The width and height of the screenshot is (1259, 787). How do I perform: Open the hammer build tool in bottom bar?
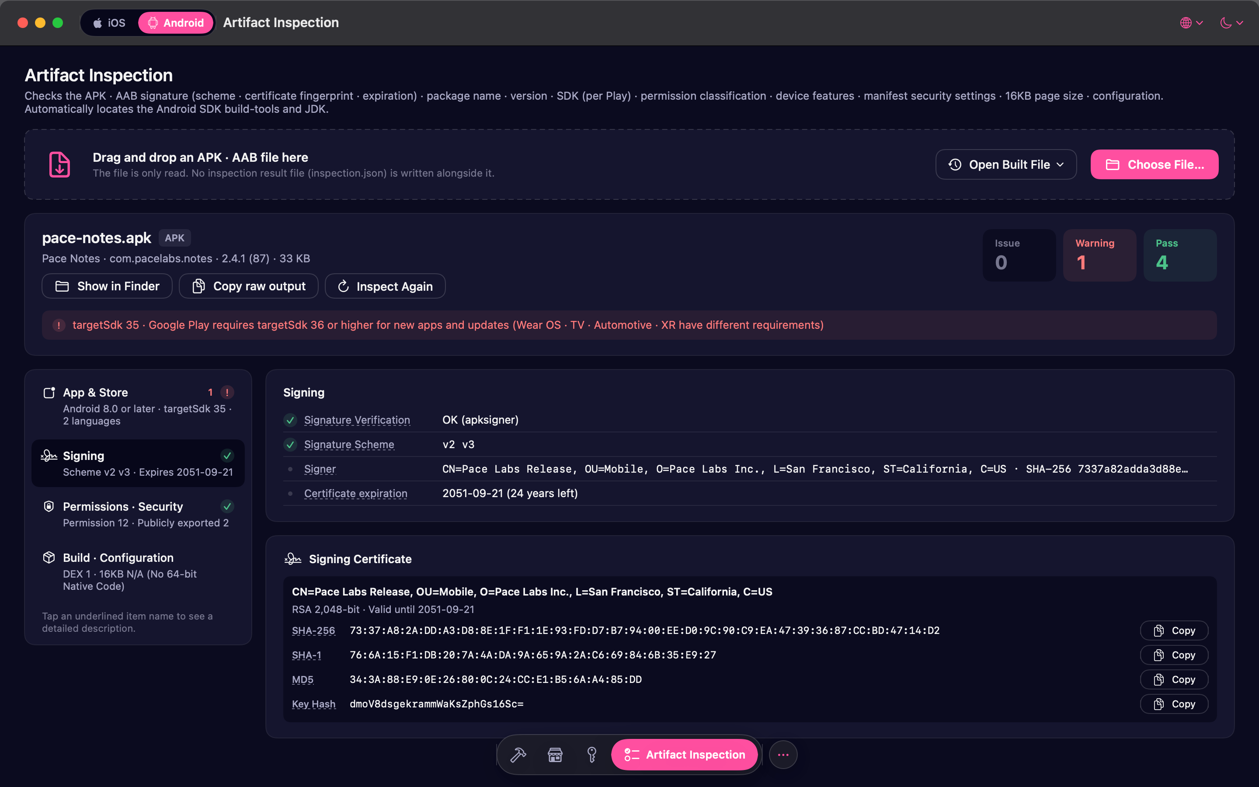pos(518,755)
